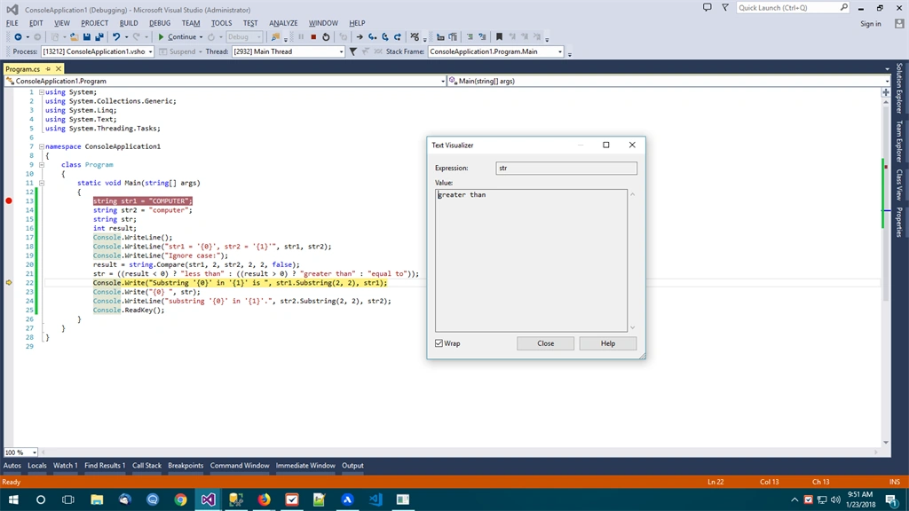909x511 pixels.
Task: Click the Continue debugging button
Action: (x=177, y=37)
